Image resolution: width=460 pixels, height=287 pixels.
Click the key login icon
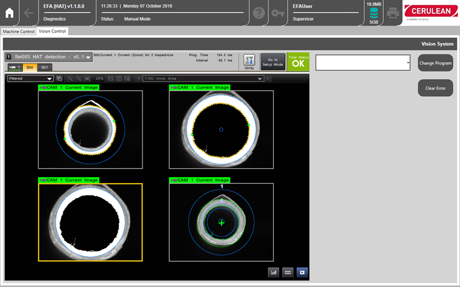click(x=277, y=13)
